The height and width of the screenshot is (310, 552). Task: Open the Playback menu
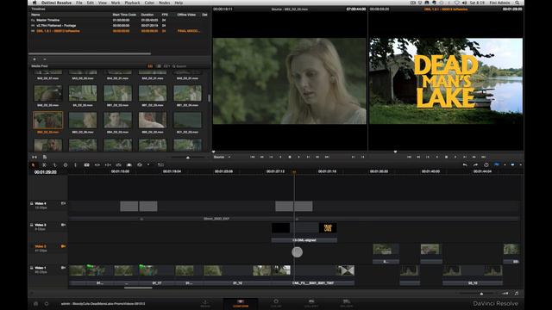132,3
